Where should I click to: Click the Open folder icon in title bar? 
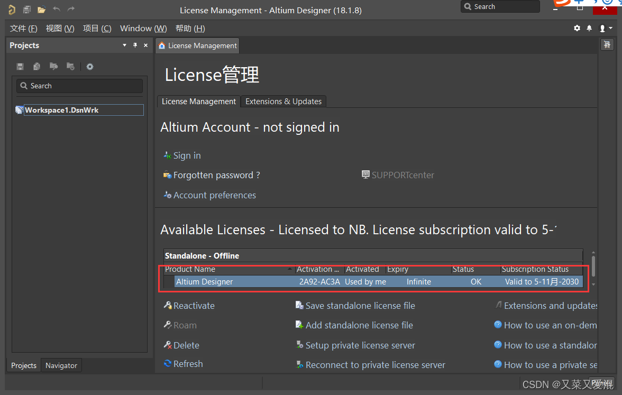(41, 10)
